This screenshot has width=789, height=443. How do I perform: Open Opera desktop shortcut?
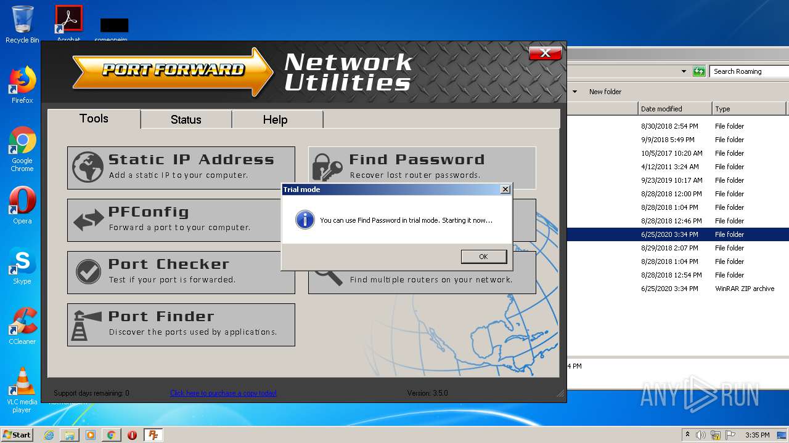click(22, 206)
